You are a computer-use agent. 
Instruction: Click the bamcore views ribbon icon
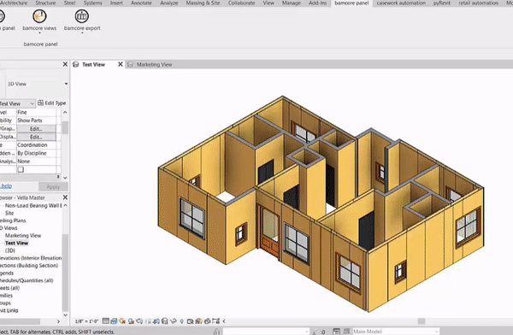(x=39, y=16)
